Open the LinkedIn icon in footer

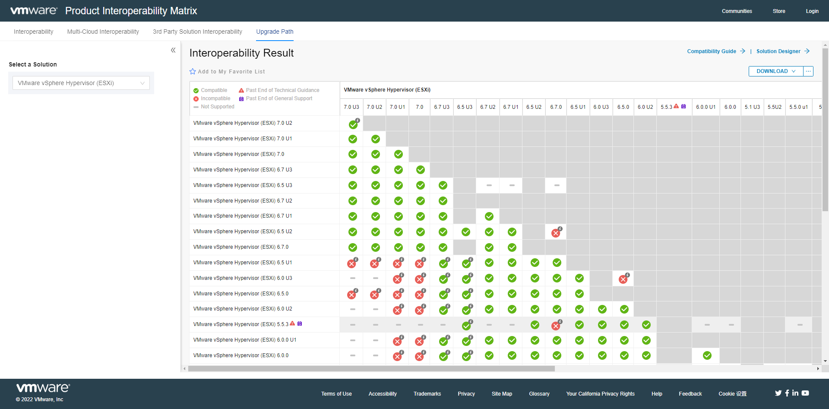click(795, 393)
